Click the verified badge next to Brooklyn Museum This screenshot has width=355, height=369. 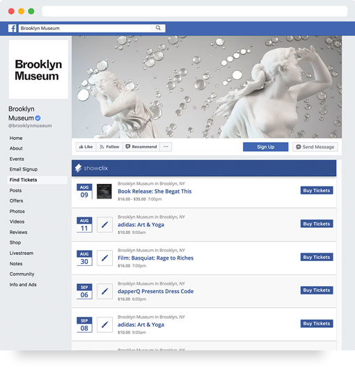click(38, 118)
